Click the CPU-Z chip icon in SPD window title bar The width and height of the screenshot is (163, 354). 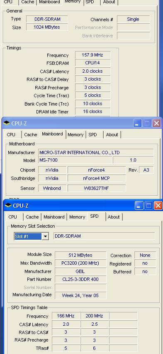8,205
